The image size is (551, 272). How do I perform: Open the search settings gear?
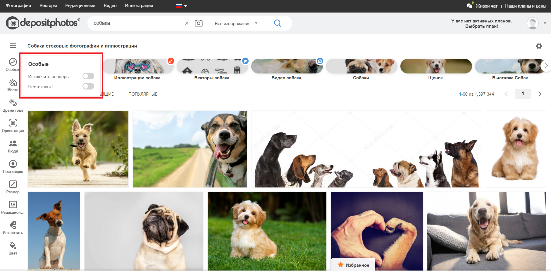point(539,46)
